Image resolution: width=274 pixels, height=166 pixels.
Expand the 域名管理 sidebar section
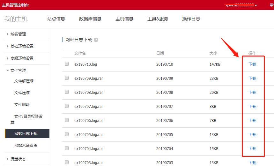pyautogui.click(x=18, y=34)
